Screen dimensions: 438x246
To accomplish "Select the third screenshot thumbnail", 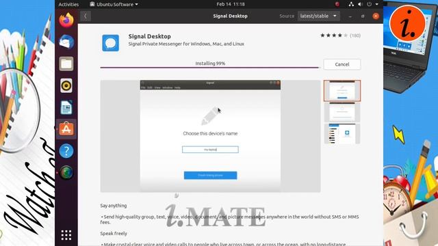I will coord(342,134).
